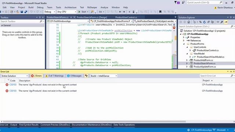
Task: Open the Entire Solution scope dropdown
Action: coord(15,76)
